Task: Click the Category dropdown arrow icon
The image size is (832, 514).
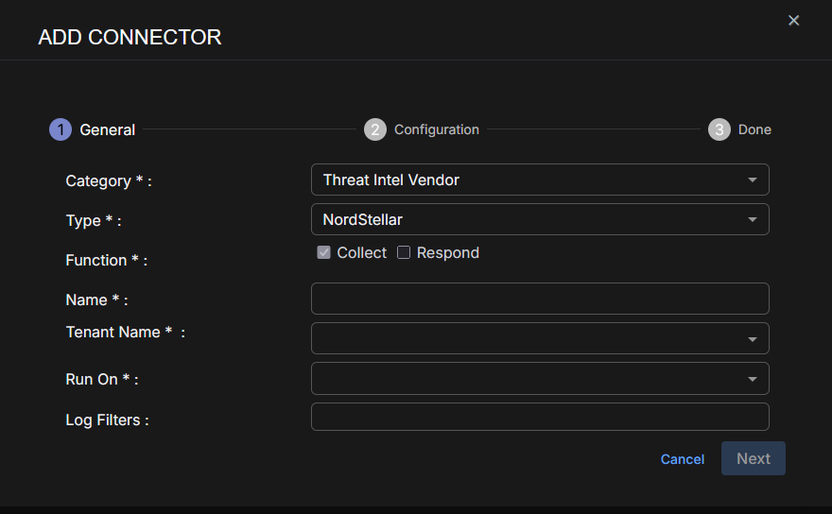Action: point(753,180)
